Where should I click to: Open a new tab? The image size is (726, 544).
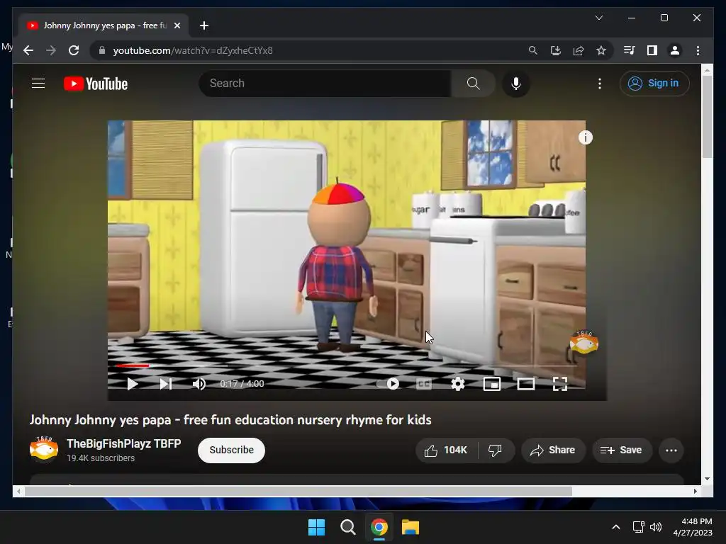coord(204,25)
